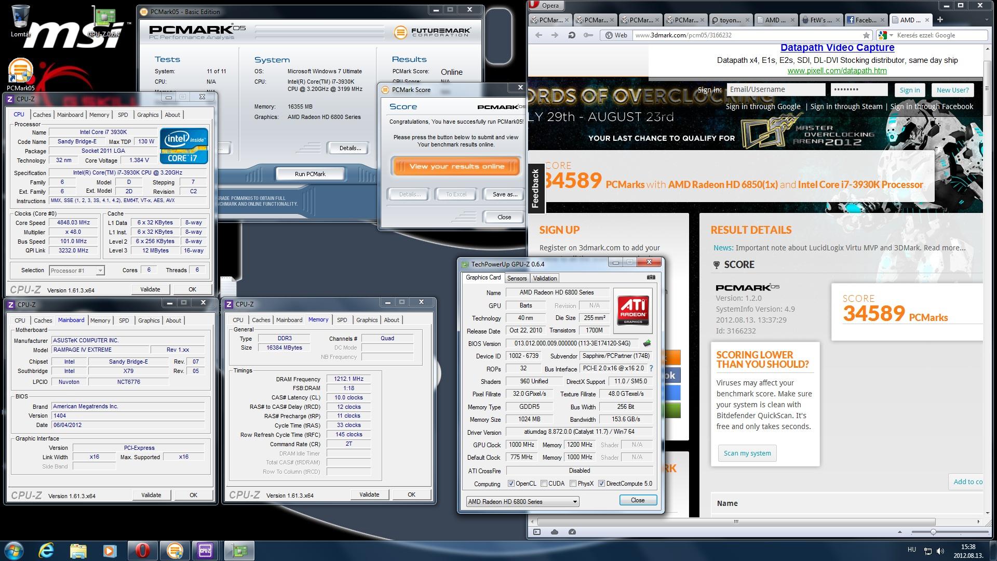Open the Google search engine dropdown
The height and width of the screenshot is (561, 997).
click(x=891, y=35)
